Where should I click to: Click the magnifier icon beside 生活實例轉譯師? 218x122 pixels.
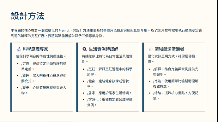(x=84, y=49)
